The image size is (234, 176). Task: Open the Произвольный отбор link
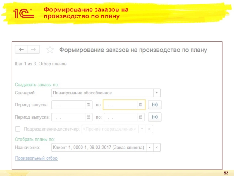pyautogui.click(x=36, y=158)
